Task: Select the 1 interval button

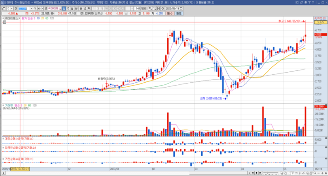Action: [x=94, y=8]
